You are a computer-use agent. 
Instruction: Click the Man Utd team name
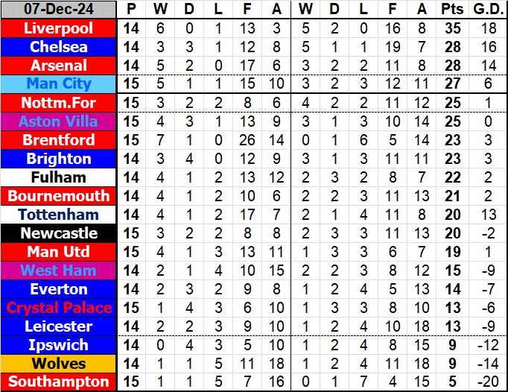[x=59, y=252]
